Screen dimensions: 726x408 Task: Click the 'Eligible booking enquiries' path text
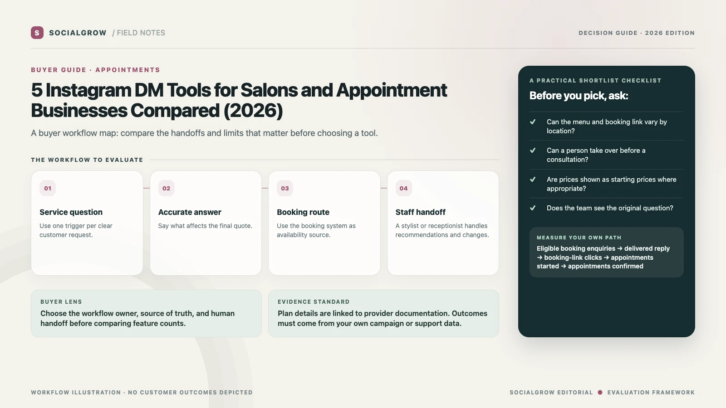point(603,257)
